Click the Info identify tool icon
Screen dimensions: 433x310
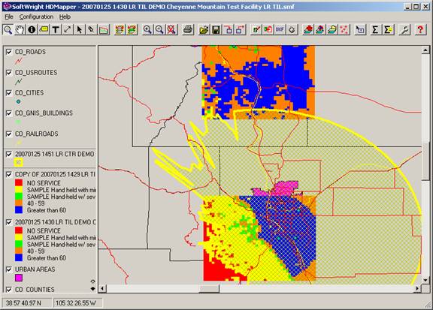pyautogui.click(x=32, y=29)
